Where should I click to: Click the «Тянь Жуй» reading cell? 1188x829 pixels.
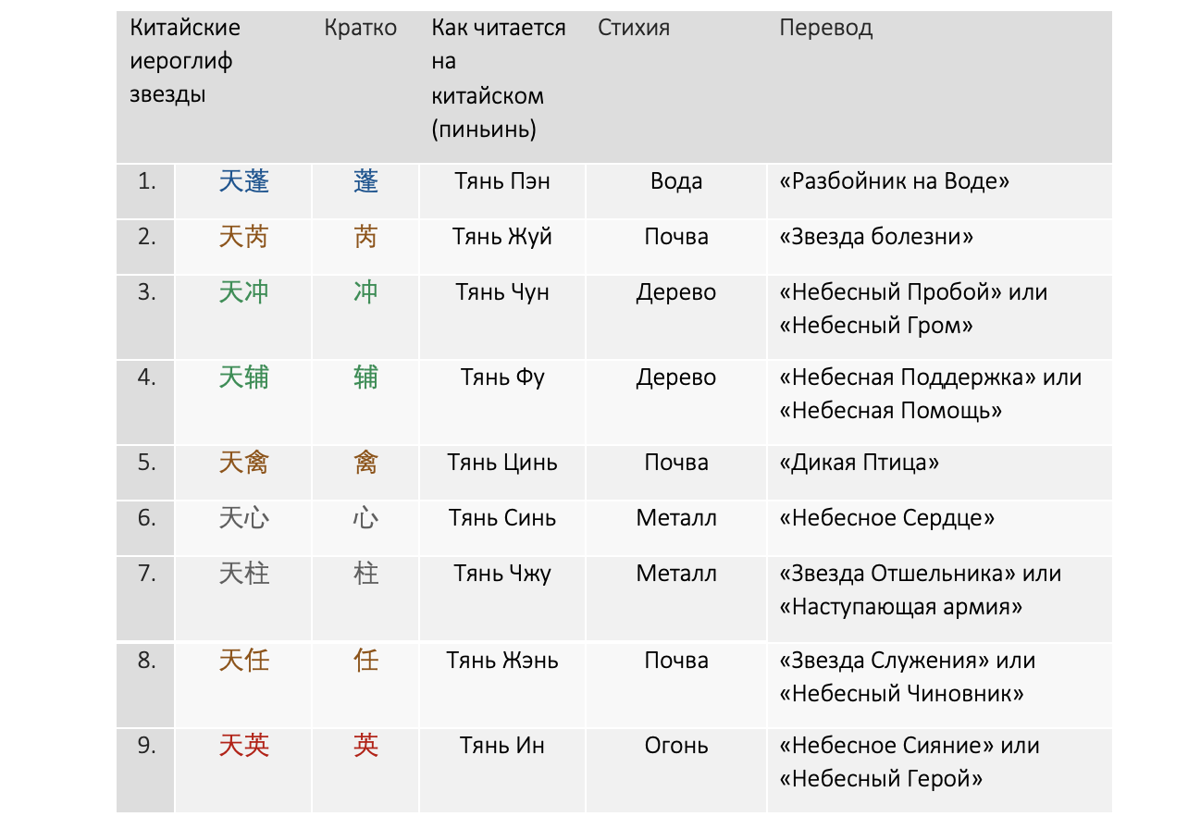click(502, 237)
